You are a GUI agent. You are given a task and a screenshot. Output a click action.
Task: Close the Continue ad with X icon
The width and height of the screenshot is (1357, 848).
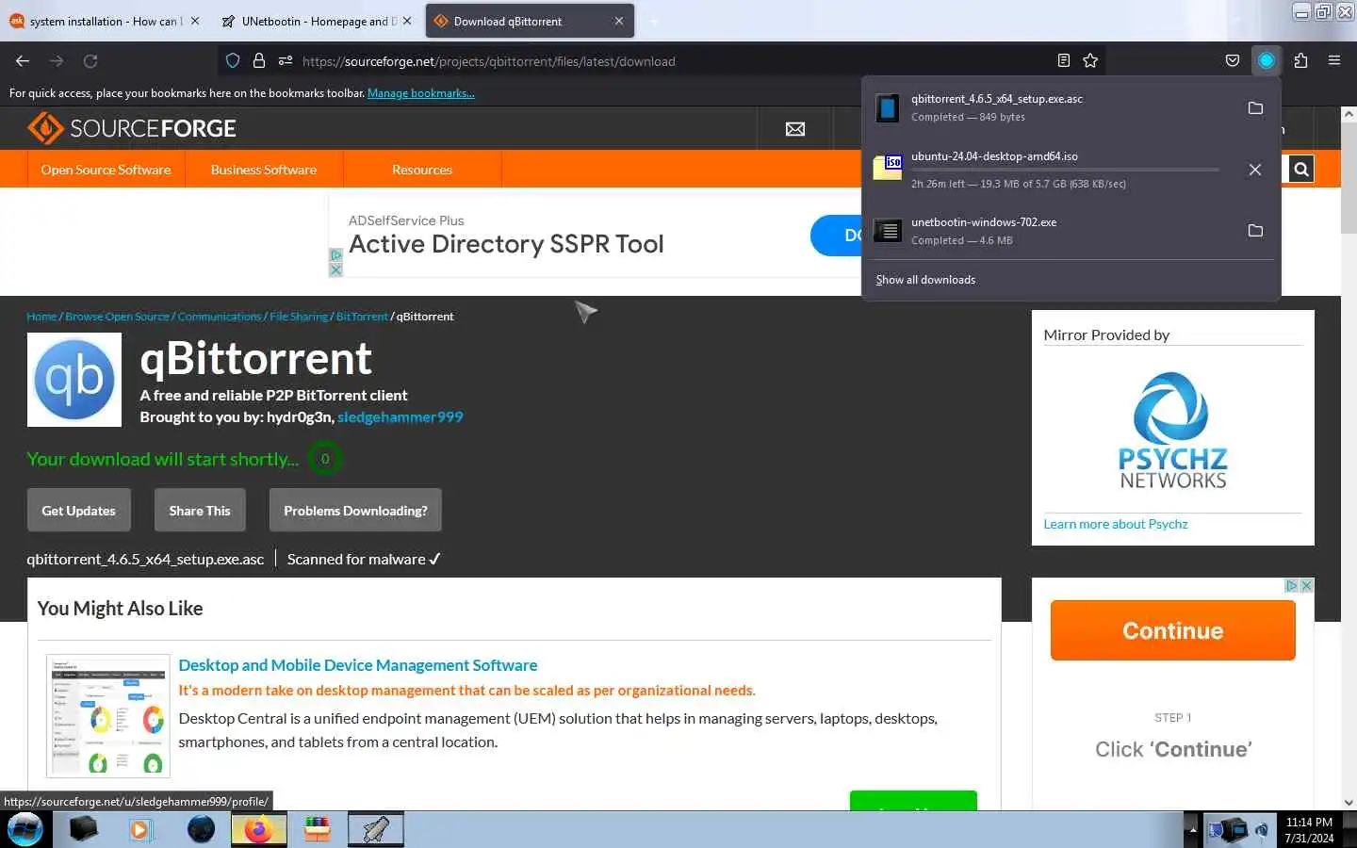pyautogui.click(x=1307, y=585)
